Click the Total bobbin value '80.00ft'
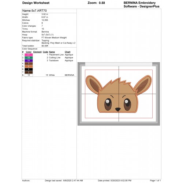This screenshot has width=183, height=183. [45, 46]
